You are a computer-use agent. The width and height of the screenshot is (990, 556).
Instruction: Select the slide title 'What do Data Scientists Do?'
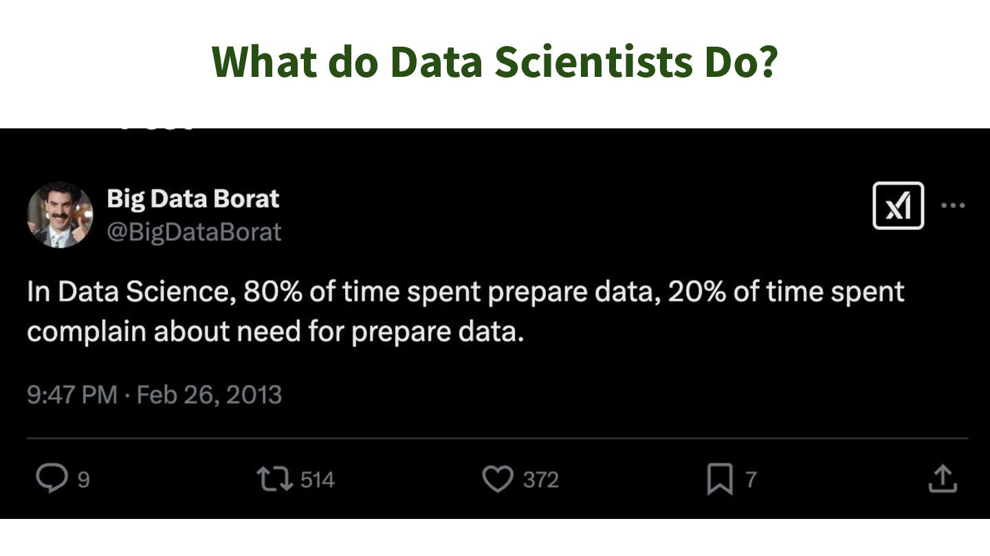pyautogui.click(x=494, y=61)
